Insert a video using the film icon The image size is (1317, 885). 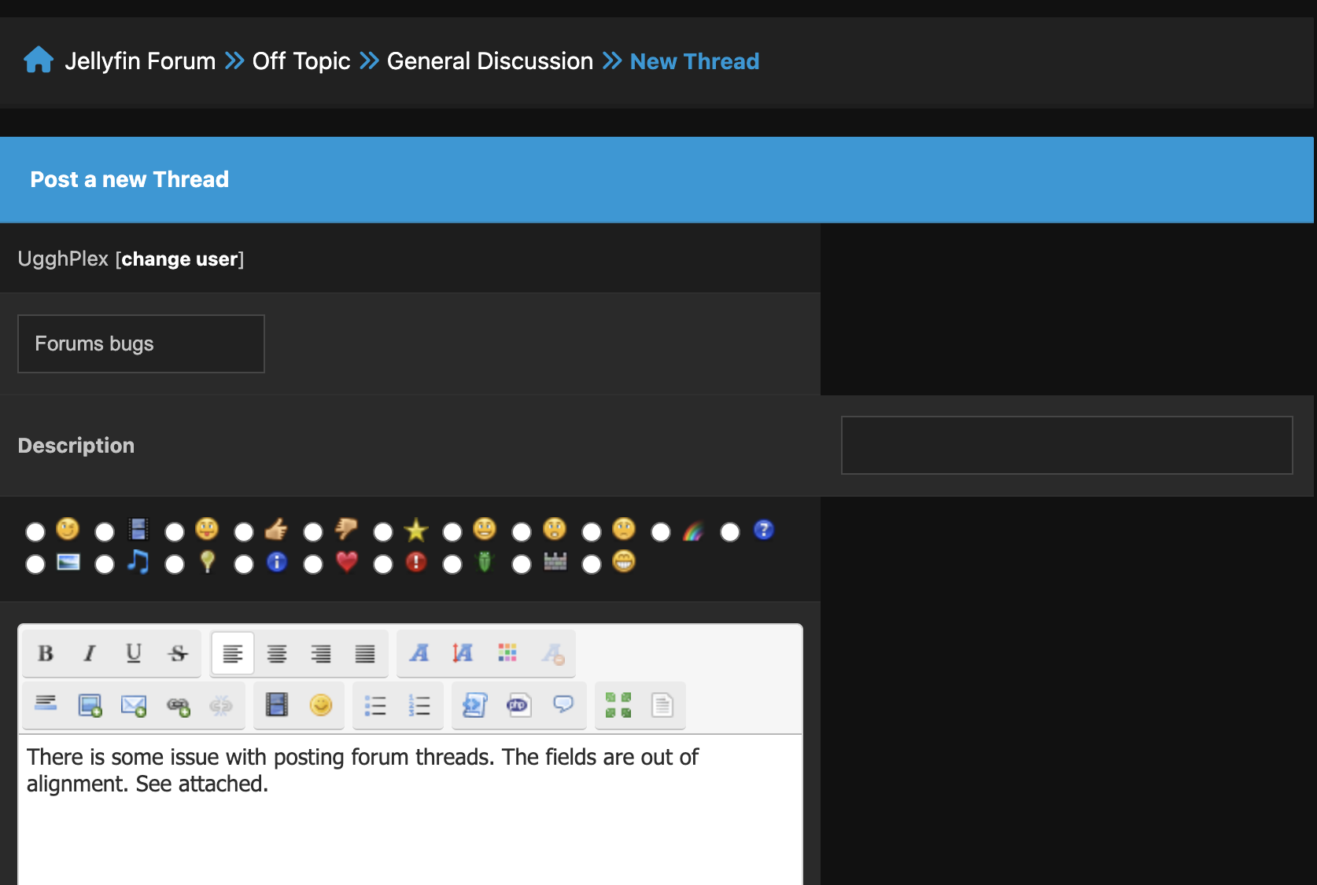coord(277,705)
